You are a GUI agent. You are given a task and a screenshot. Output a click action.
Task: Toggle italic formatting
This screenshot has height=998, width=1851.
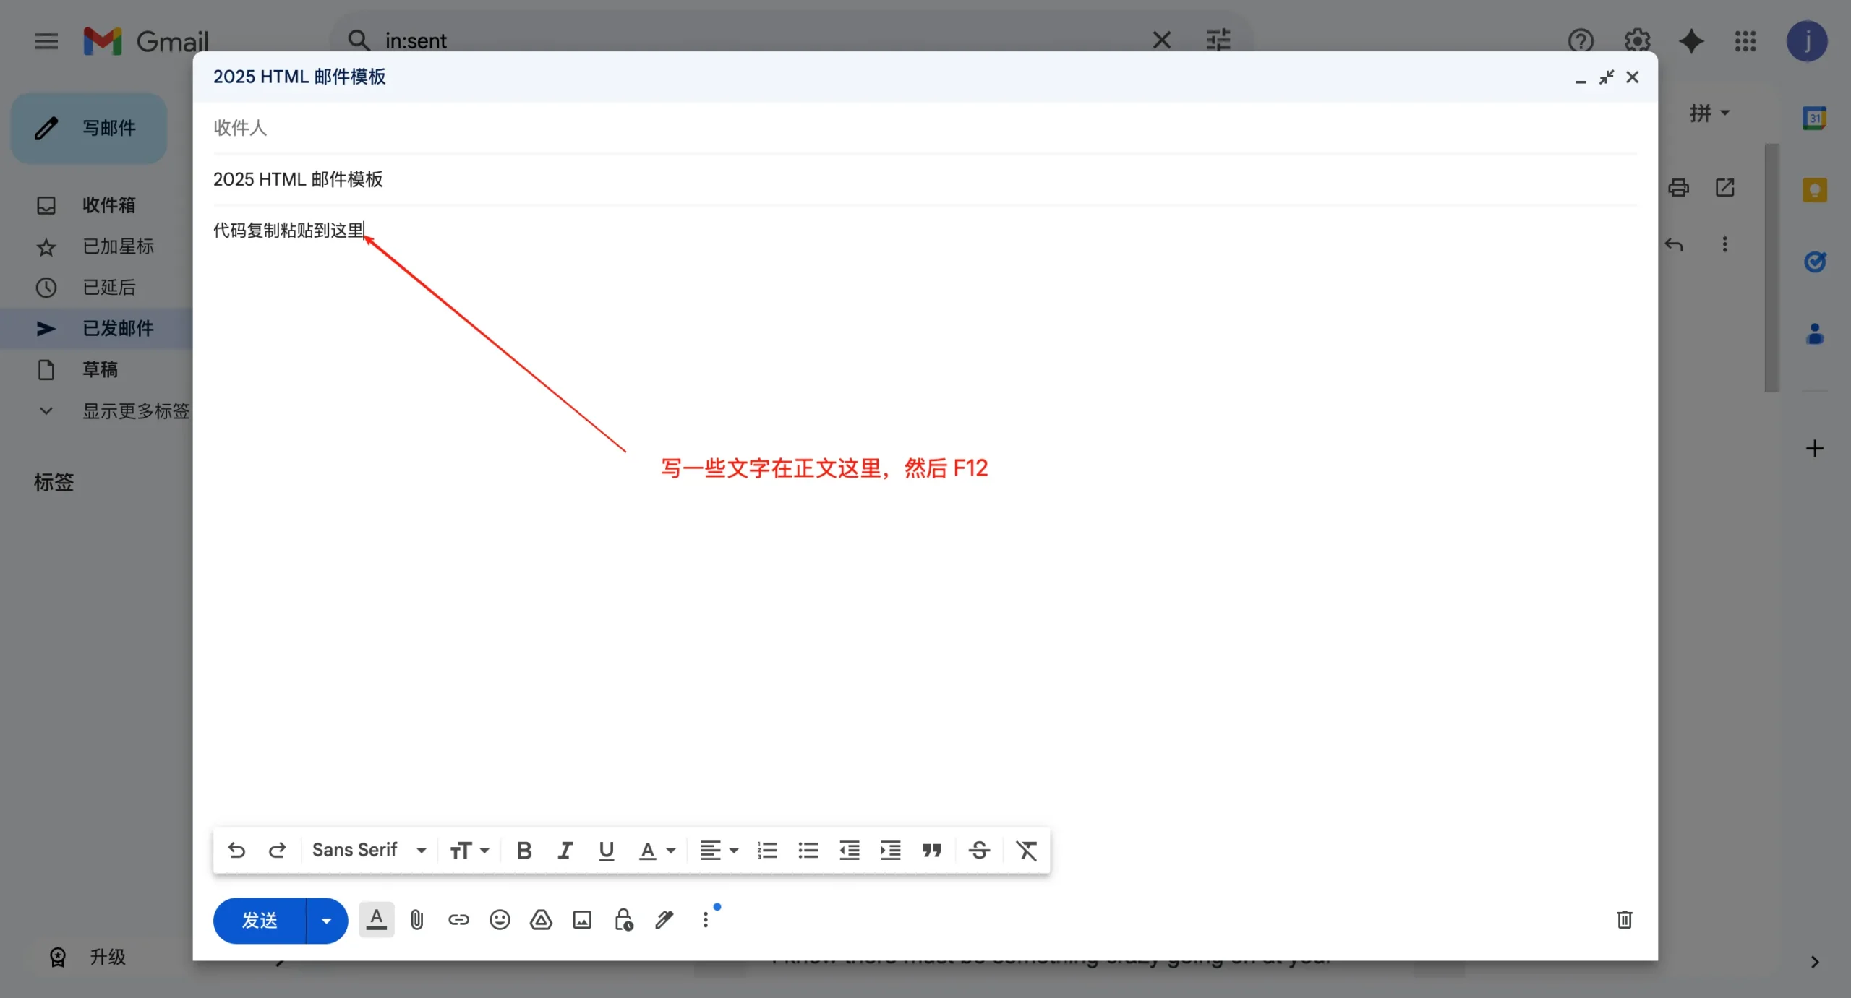coord(565,851)
